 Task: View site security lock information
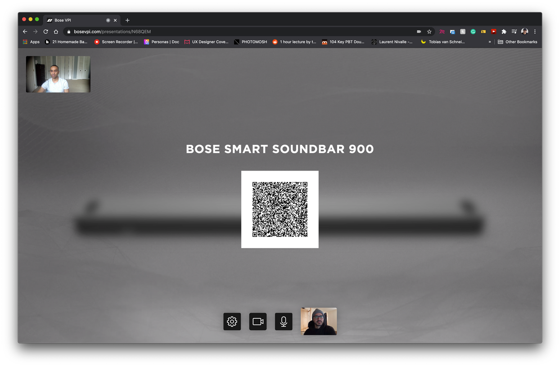click(x=68, y=32)
